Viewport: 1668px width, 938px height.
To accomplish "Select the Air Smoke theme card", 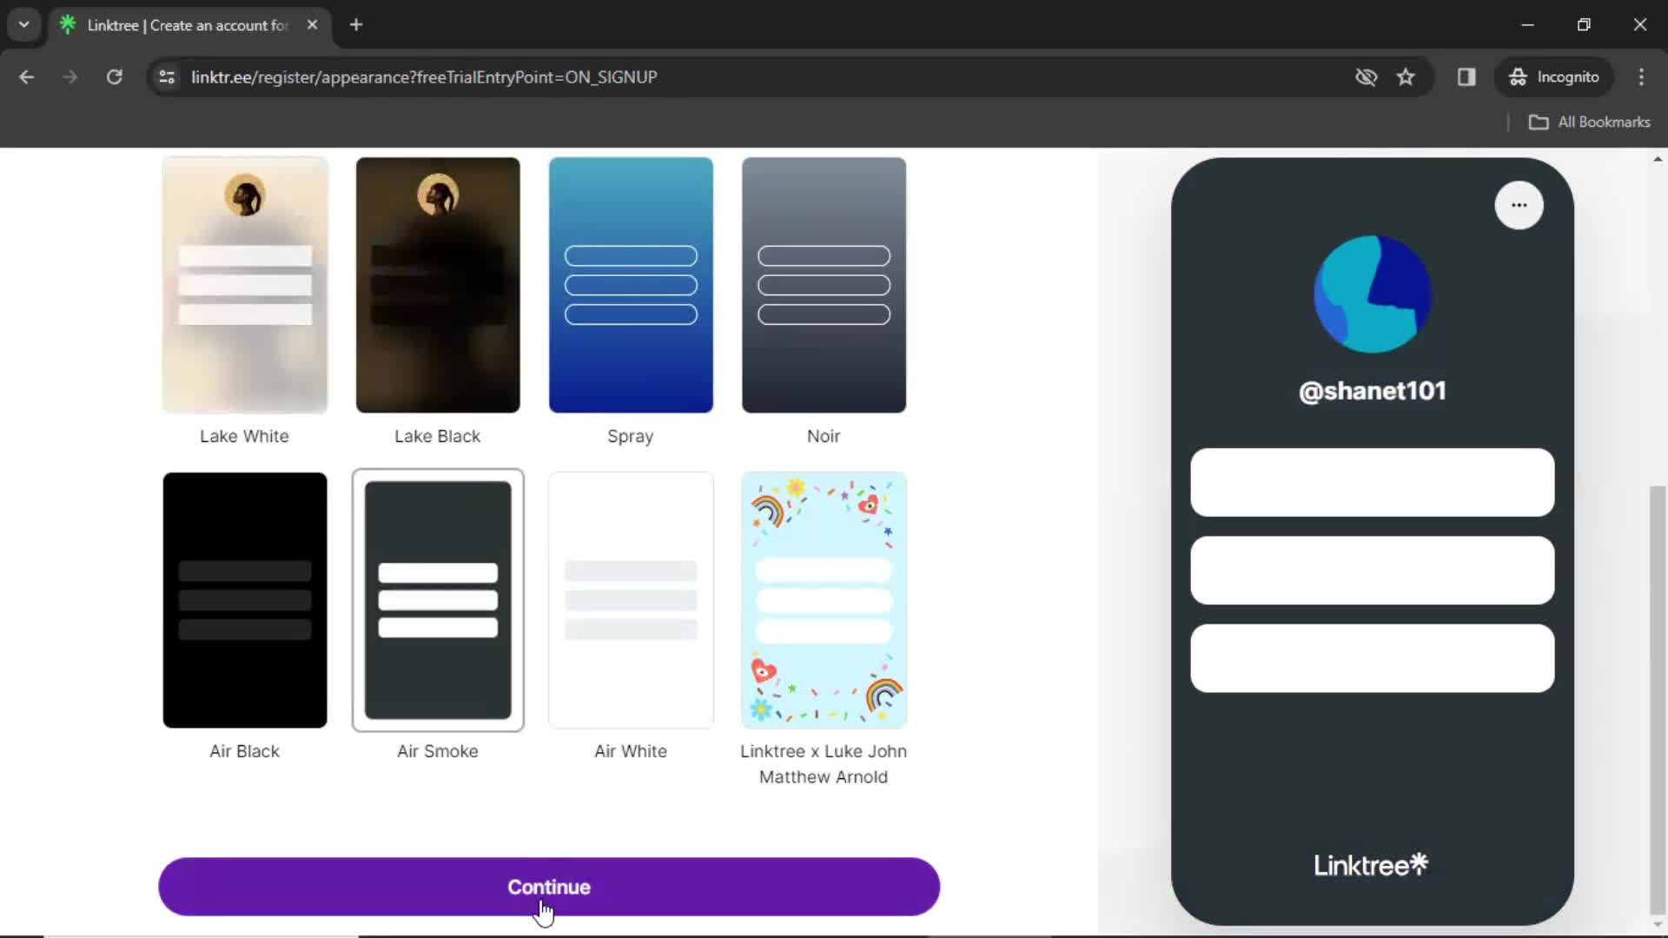I will click(438, 600).
